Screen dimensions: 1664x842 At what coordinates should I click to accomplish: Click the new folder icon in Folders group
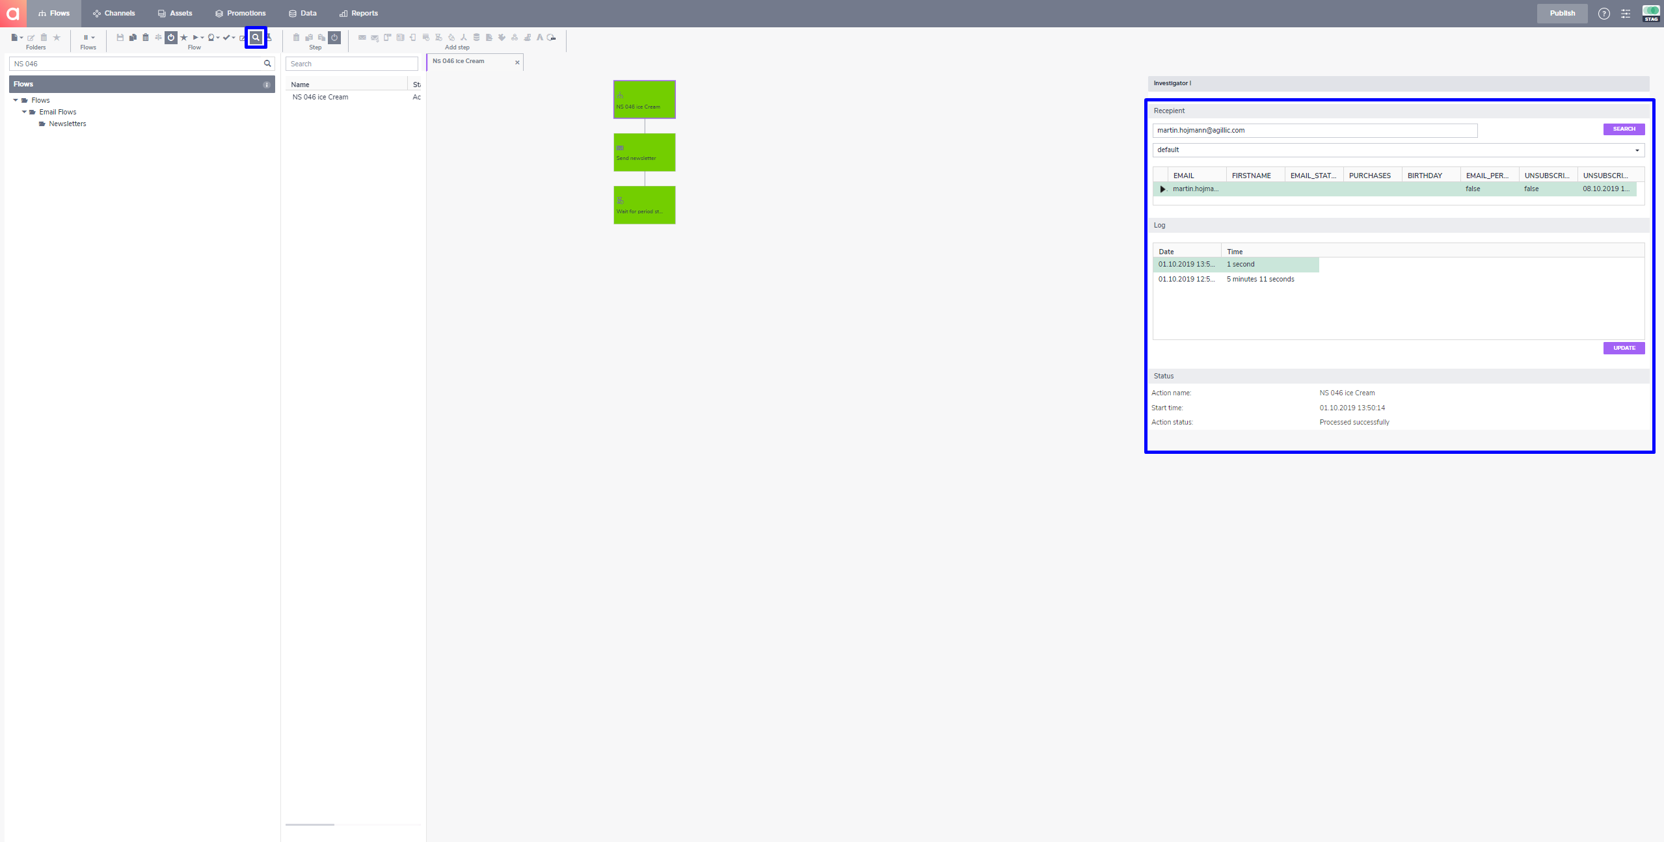pyautogui.click(x=14, y=38)
